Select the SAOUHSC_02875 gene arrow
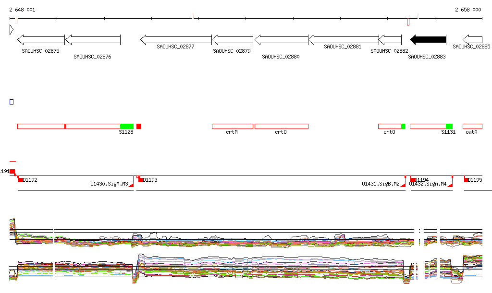Screen dimensions: 492x293 [41, 39]
